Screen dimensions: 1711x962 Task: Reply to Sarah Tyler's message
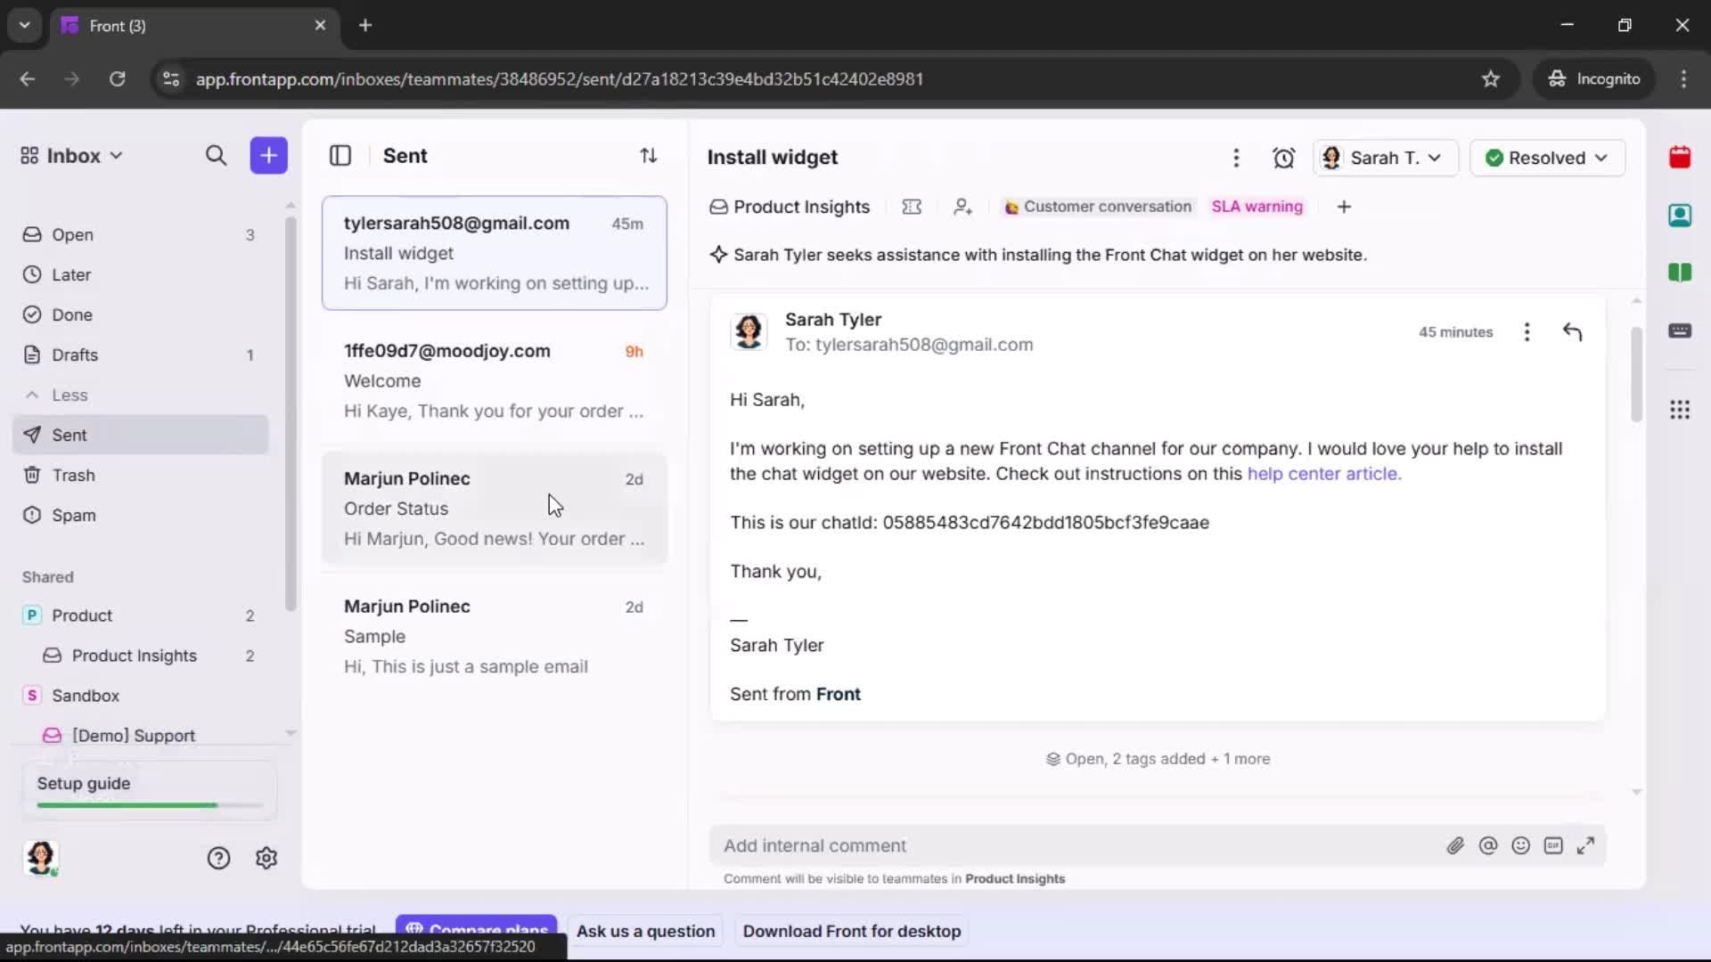[x=1572, y=331]
